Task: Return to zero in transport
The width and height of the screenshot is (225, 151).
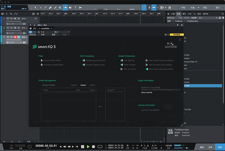Action: coord(77,147)
